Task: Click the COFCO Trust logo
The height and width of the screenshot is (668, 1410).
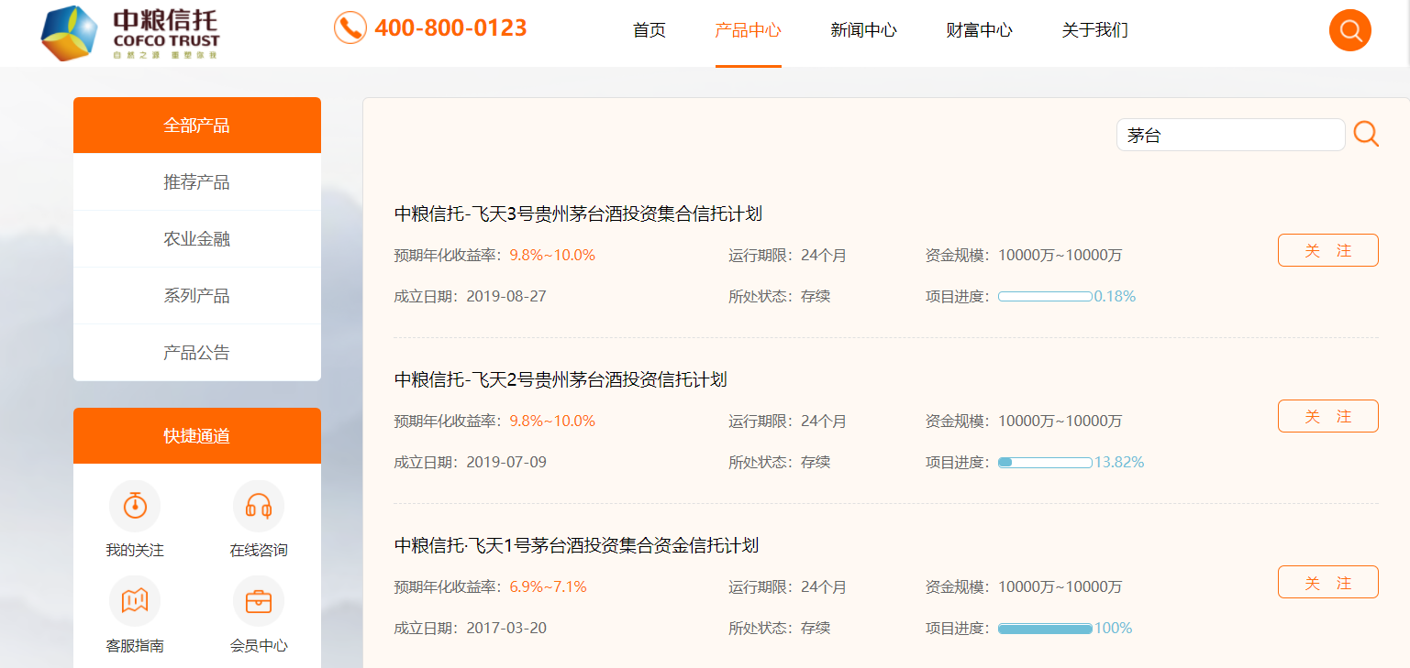Action: 130,33
